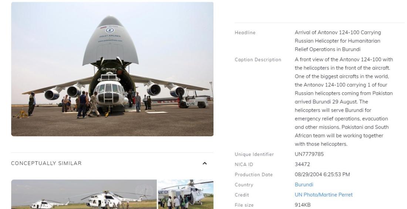
Task: Click the production date 08/29/2004 value
Action: (322, 175)
